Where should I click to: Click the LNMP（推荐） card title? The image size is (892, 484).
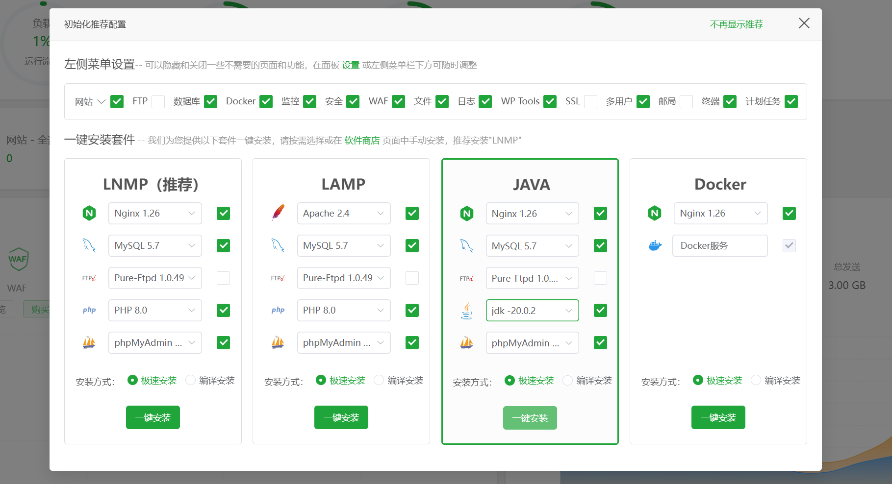point(151,184)
